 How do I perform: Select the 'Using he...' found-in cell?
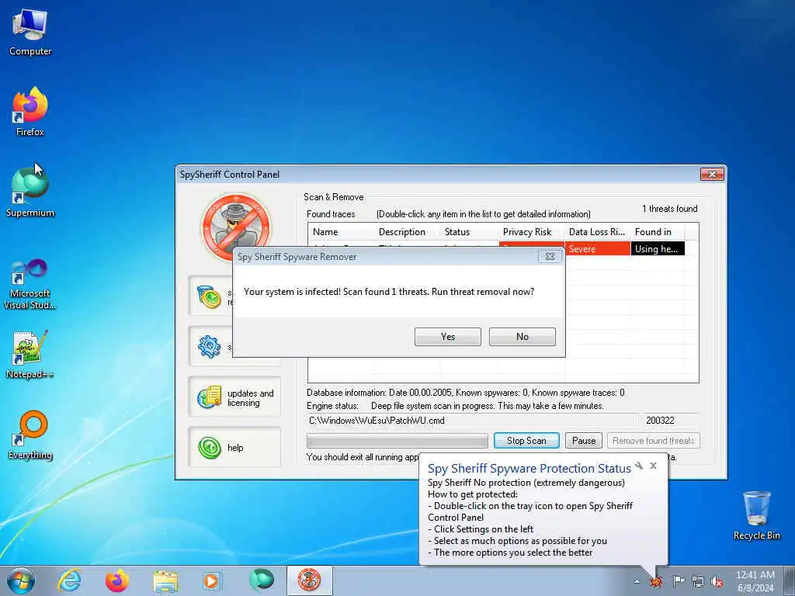[657, 248]
